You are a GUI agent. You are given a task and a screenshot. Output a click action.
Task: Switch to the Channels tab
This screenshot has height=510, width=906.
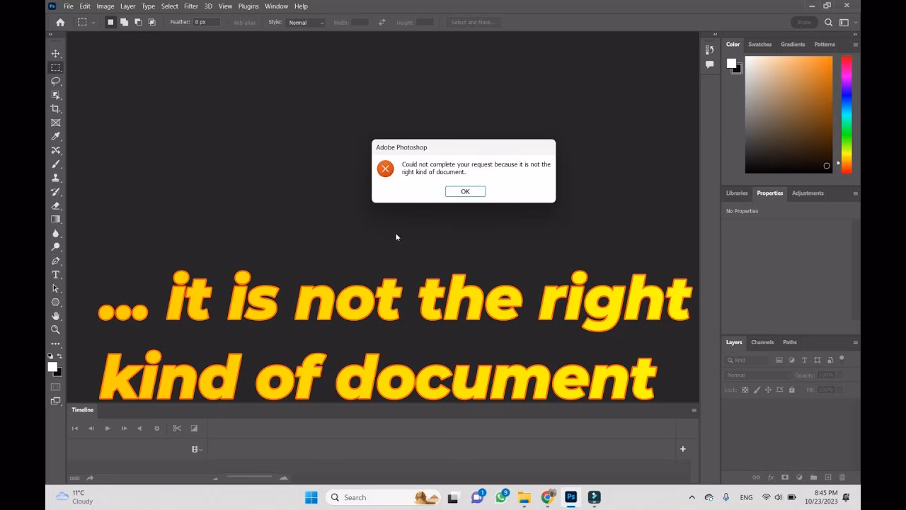coord(762,342)
